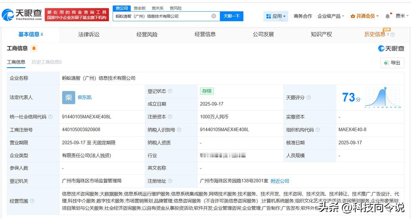Image resolution: width=411 pixels, height=219 pixels.
Task: Click 2025-09-17 in the 核准日期 row
Action: pos(350,142)
